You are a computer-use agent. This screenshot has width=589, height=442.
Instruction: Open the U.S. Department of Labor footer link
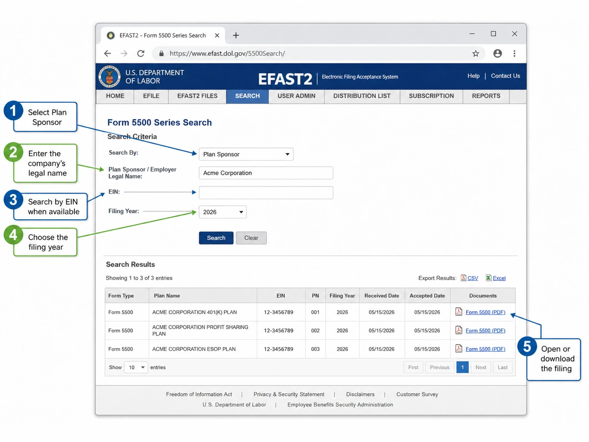pyautogui.click(x=234, y=405)
